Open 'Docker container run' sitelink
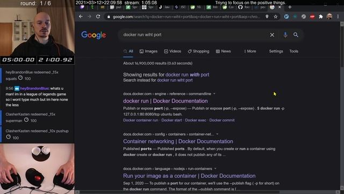This screenshot has height=194, width=344. click(141, 120)
